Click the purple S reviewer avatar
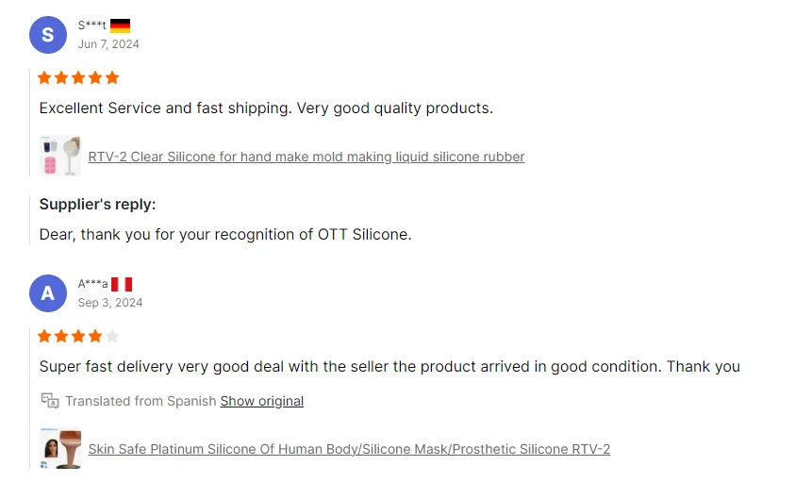 48,35
